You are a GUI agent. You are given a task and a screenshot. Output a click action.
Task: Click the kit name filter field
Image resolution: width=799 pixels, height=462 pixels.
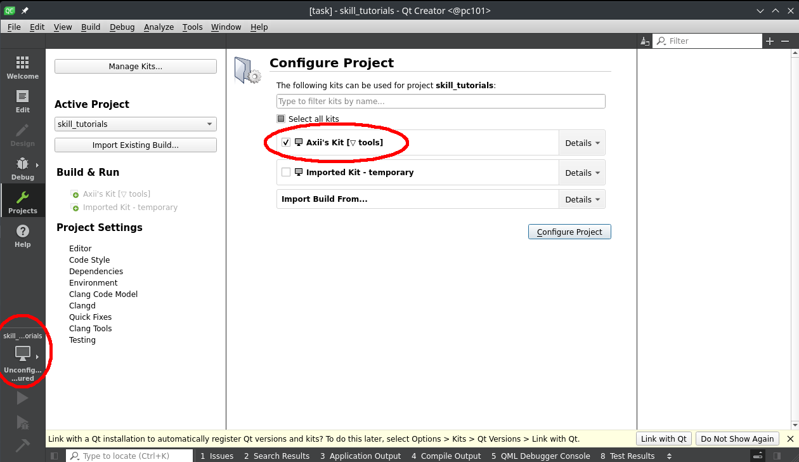click(441, 101)
